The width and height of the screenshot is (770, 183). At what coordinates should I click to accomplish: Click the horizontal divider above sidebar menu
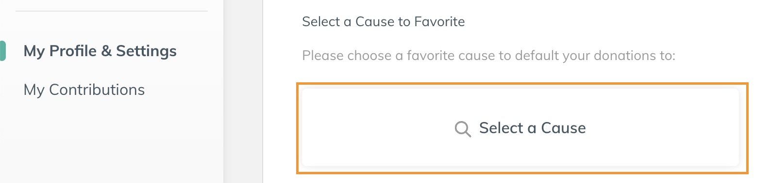click(112, 11)
